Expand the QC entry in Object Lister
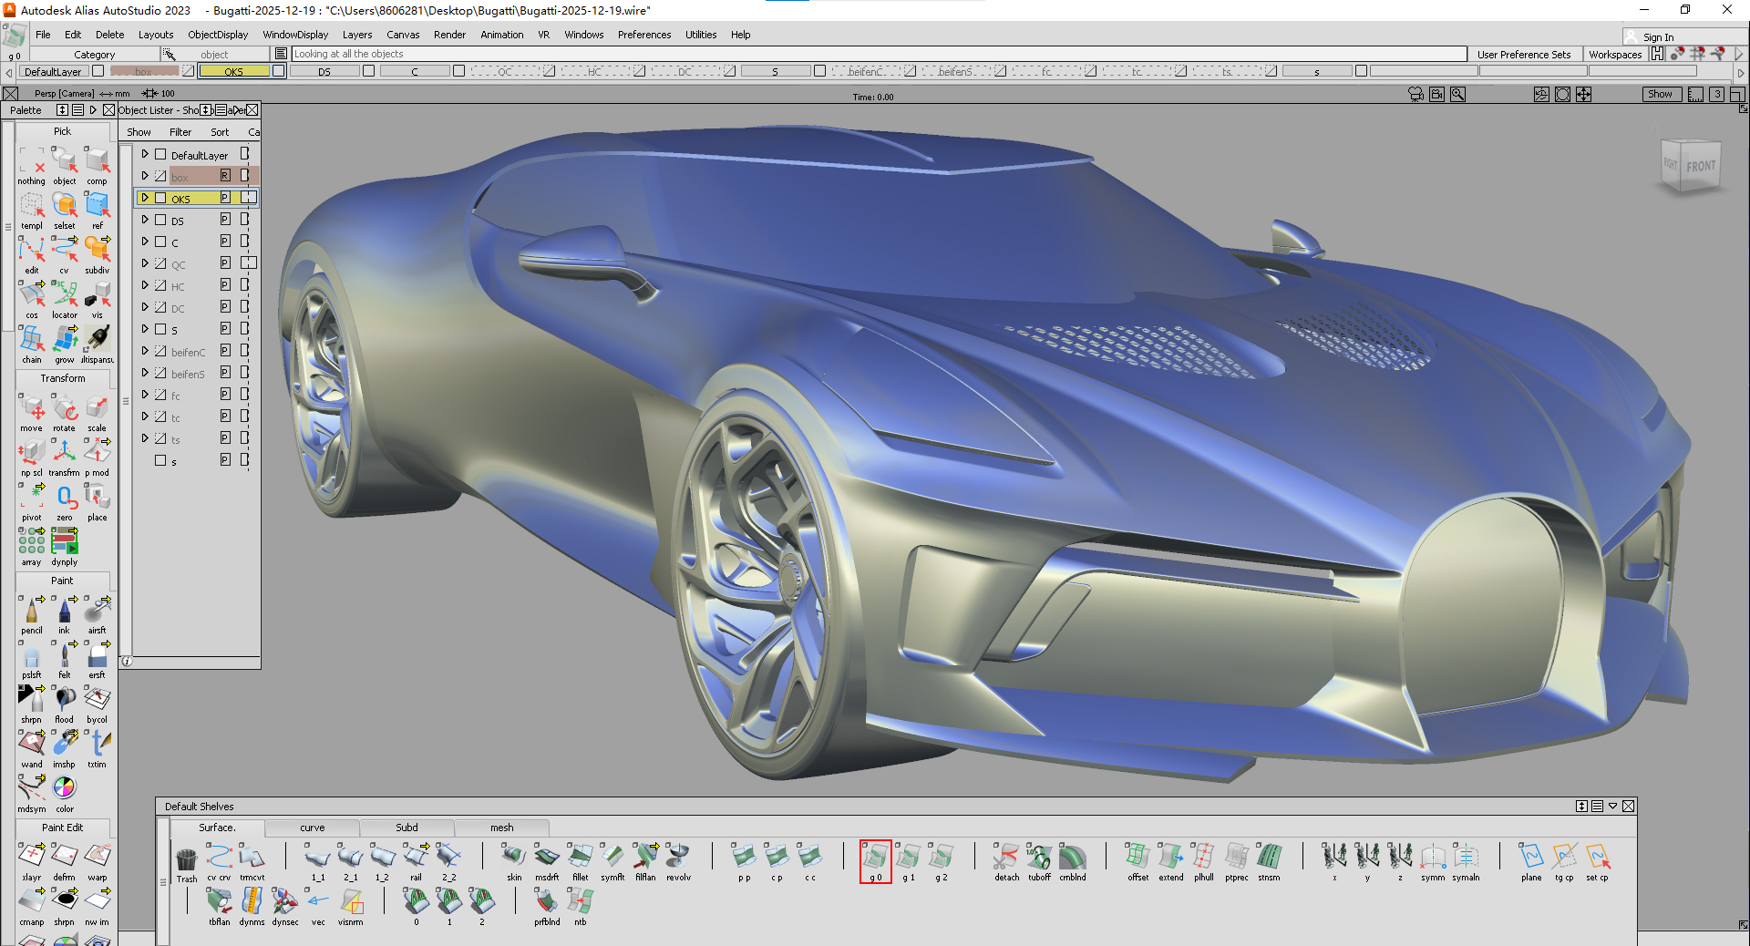1750x946 pixels. pos(144,263)
